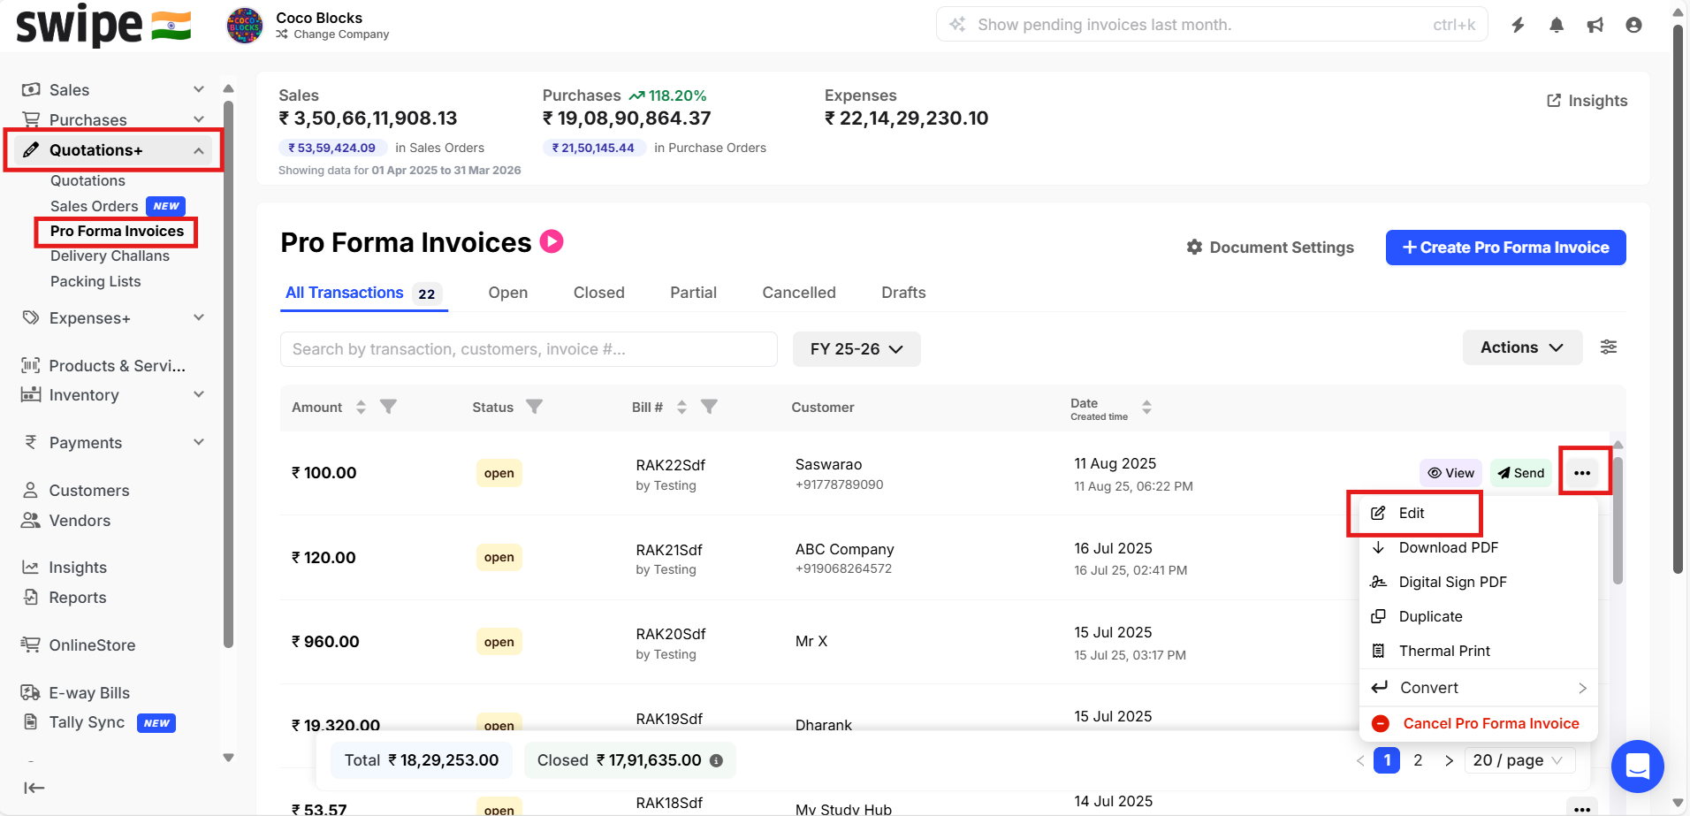This screenshot has height=816, width=1690.
Task: Collapse the sidebar with the arrow icon
Action: coord(34,788)
